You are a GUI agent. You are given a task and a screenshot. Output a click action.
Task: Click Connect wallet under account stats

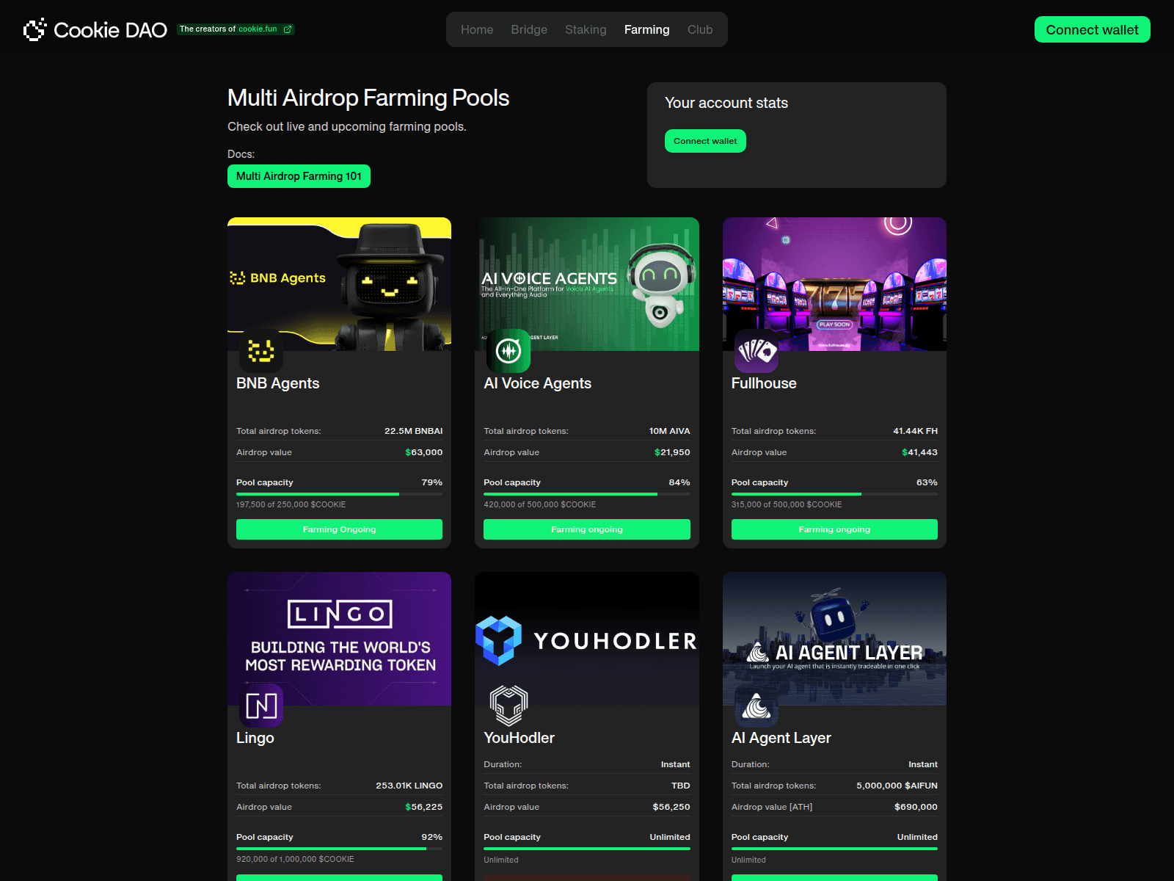point(705,140)
